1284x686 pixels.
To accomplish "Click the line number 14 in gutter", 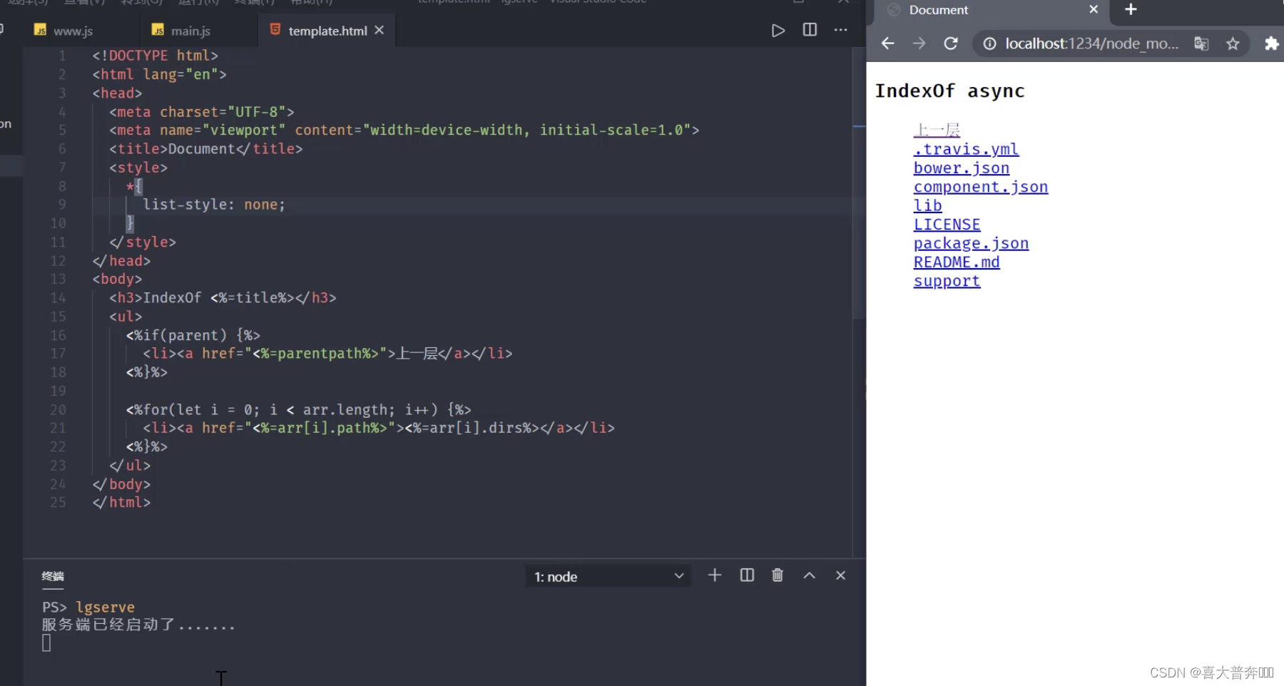I will (x=58, y=298).
